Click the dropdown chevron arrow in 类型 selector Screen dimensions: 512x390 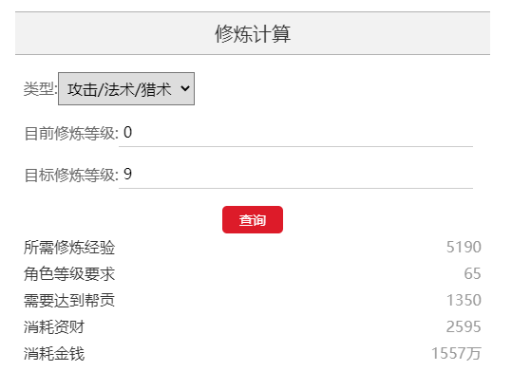185,88
